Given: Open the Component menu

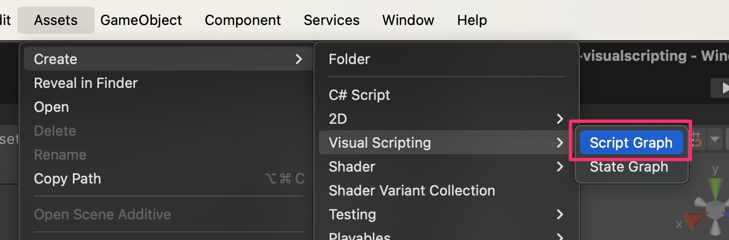Looking at the screenshot, I should pos(243,20).
